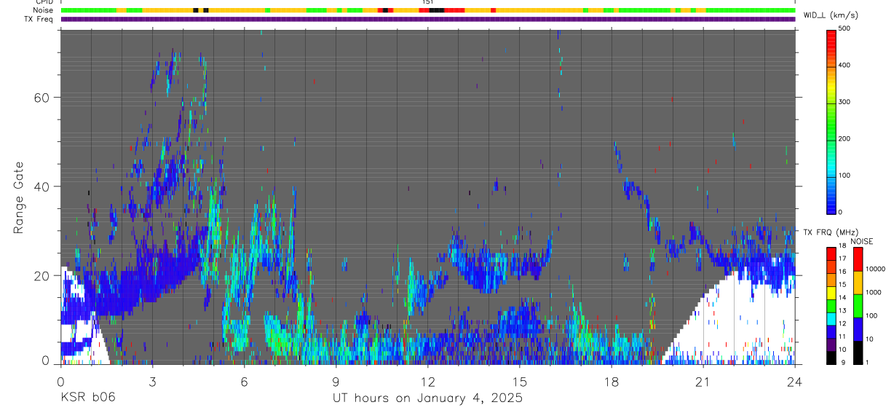Click the TX Freq strip label

(x=39, y=19)
